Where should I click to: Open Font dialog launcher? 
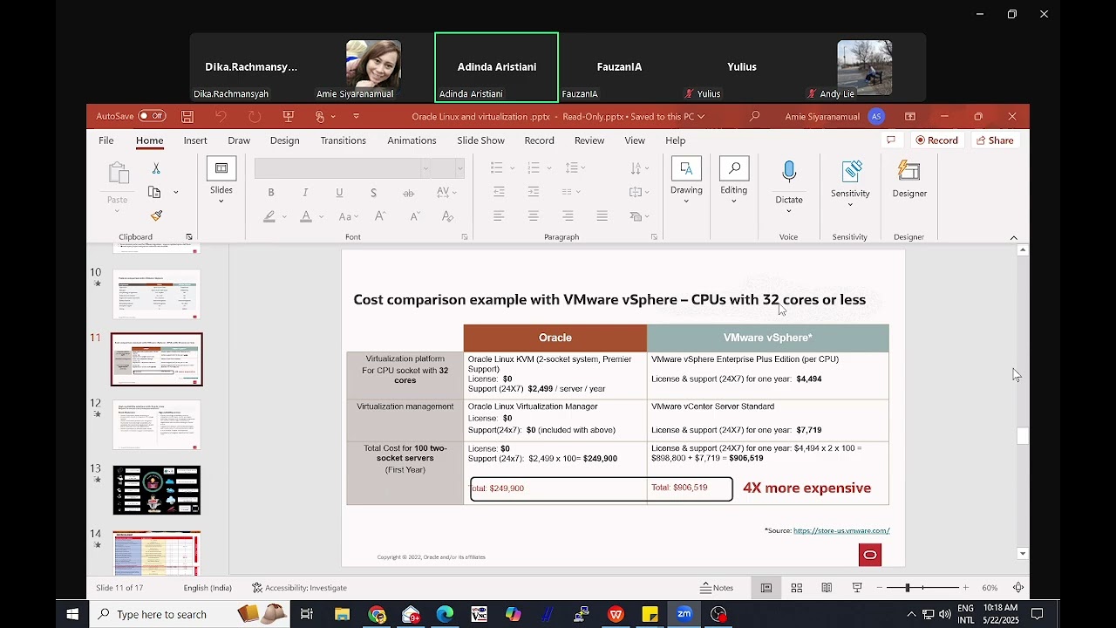point(464,237)
